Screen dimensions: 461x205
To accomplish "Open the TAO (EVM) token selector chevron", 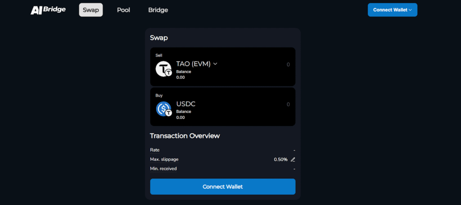I will coord(215,64).
